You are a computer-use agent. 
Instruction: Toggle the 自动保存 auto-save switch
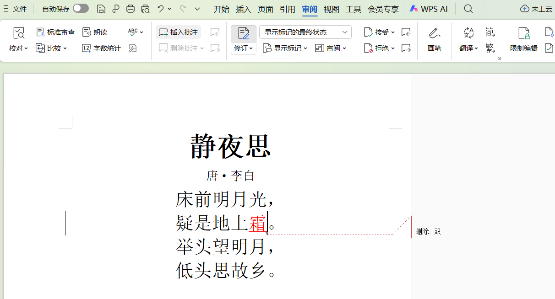coord(81,9)
